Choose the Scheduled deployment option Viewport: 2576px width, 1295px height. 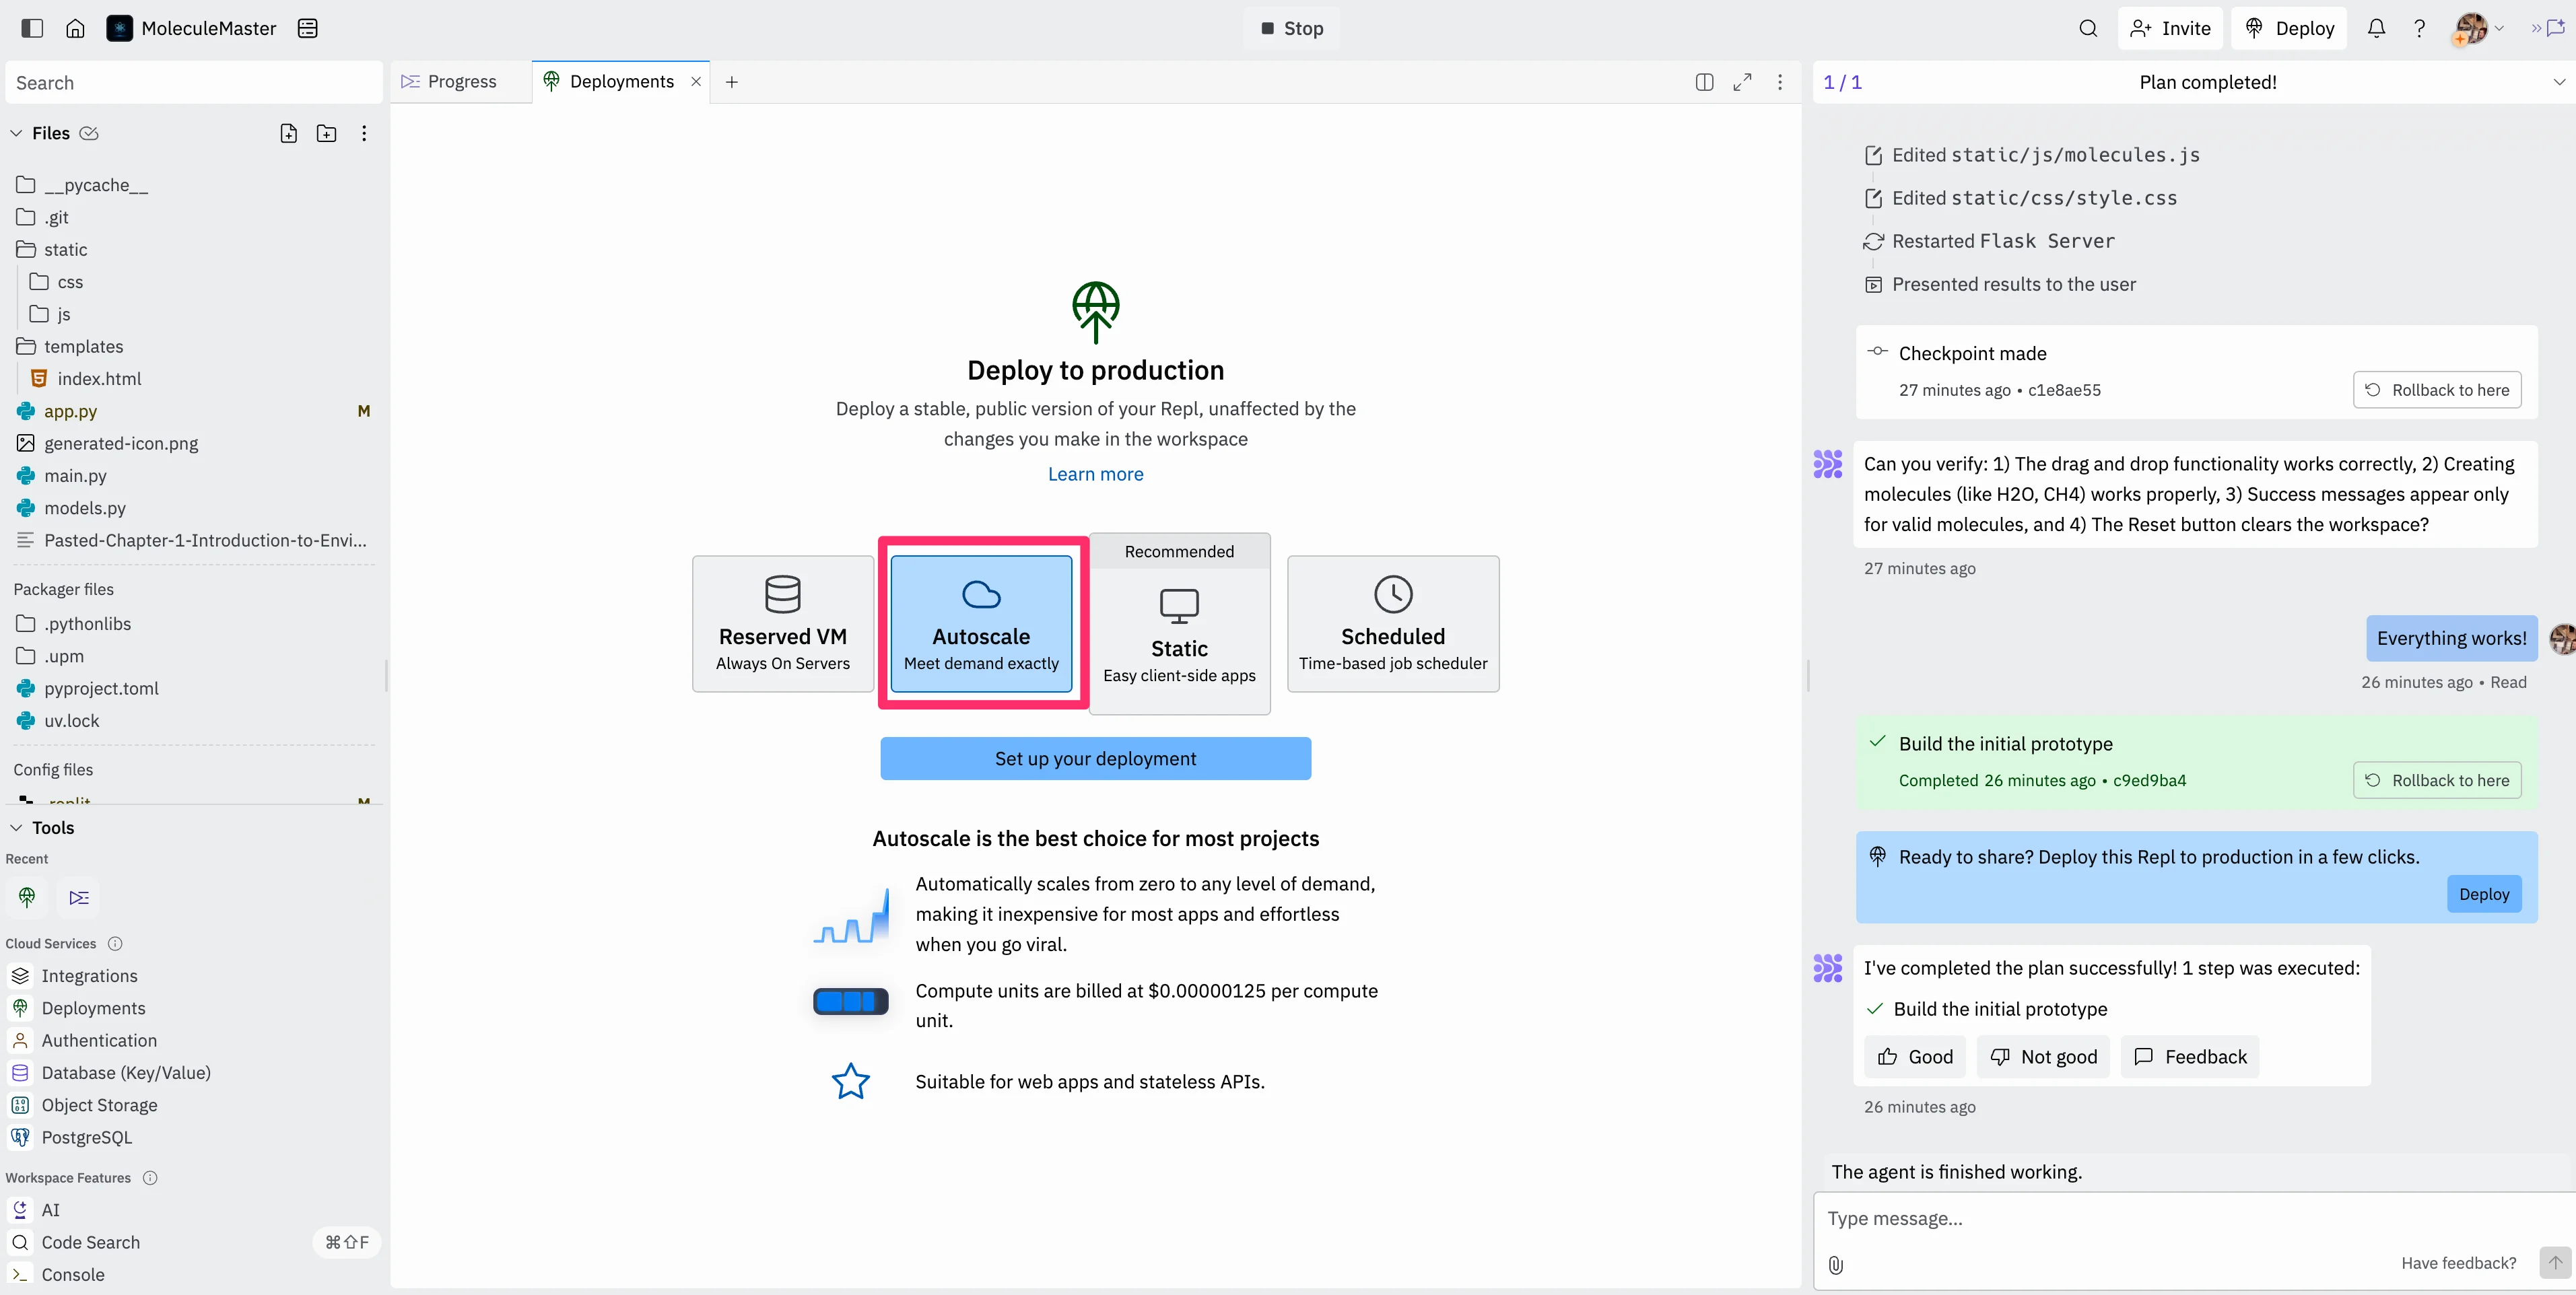click(x=1392, y=624)
